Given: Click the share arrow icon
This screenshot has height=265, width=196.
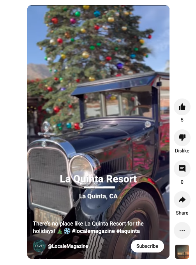Looking at the screenshot, I should point(182,200).
